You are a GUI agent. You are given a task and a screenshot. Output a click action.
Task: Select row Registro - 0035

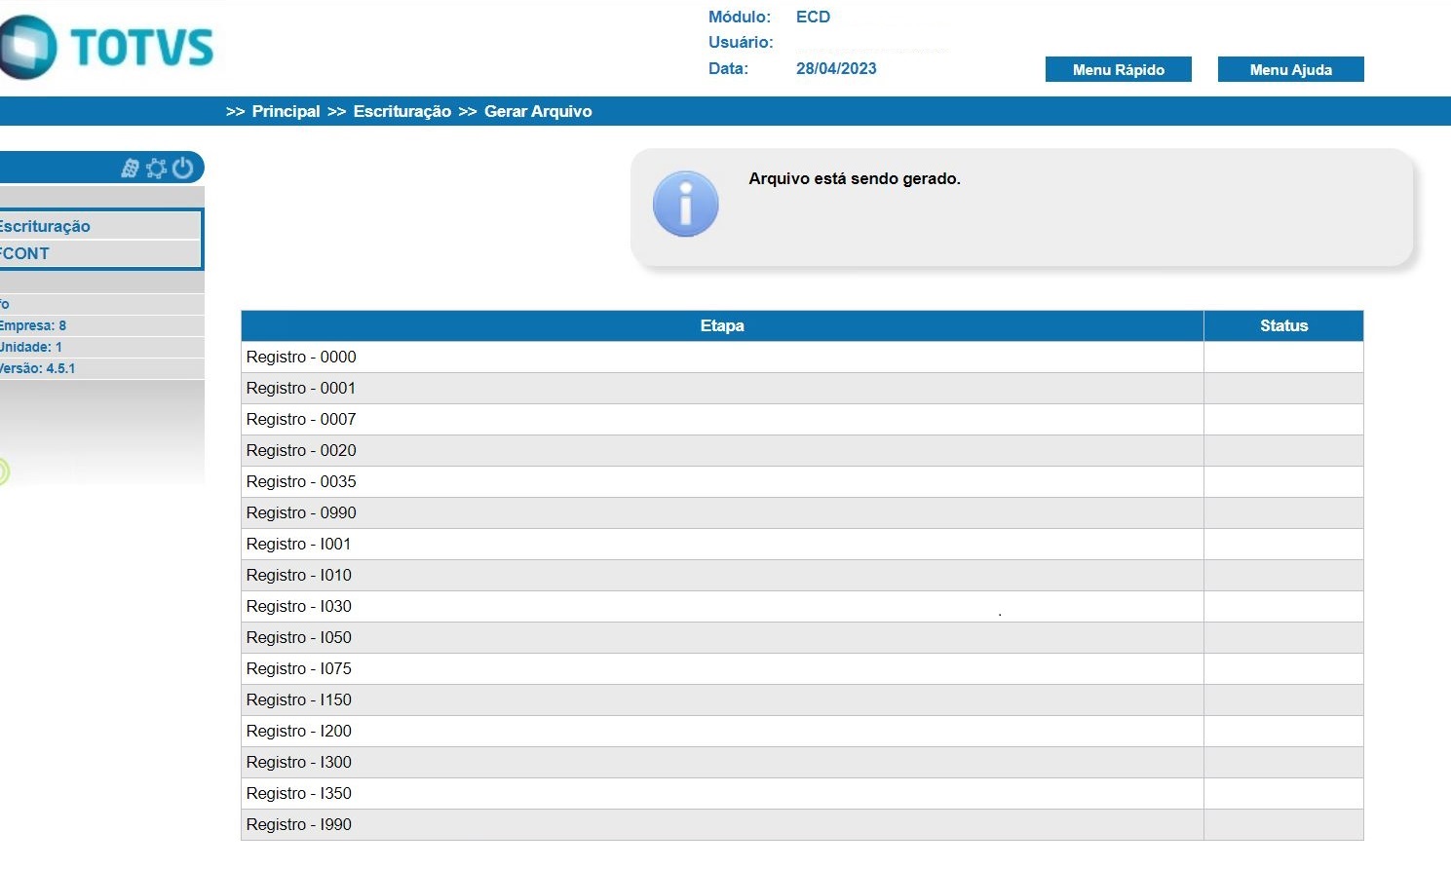click(x=802, y=481)
